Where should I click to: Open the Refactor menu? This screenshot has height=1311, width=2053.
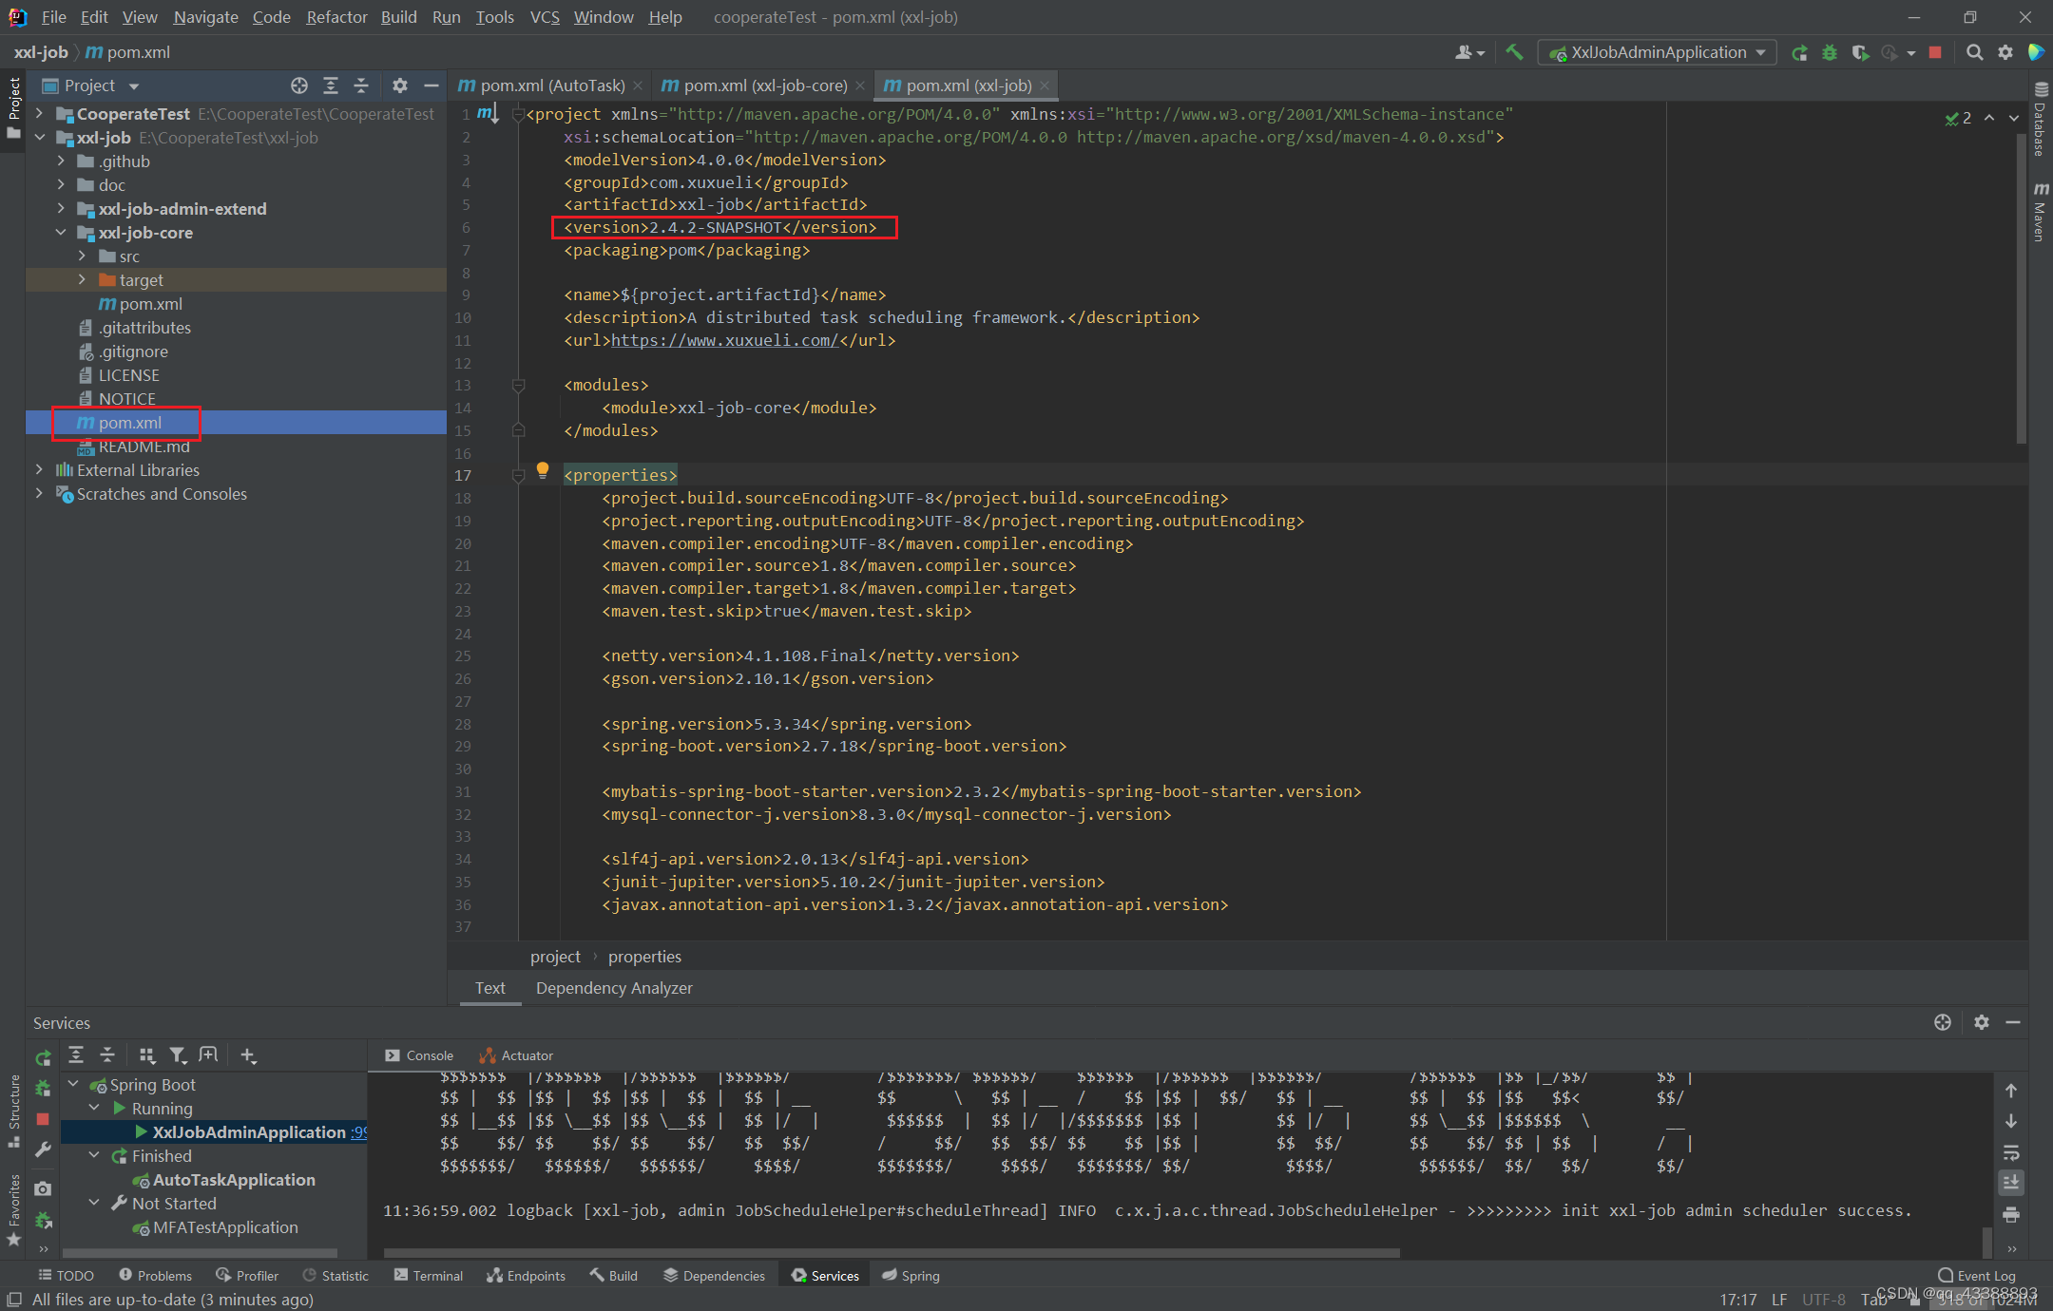(x=336, y=16)
